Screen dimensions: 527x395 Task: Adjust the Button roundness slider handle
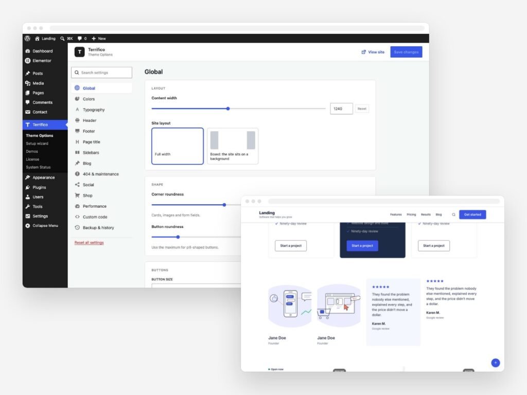(x=178, y=237)
